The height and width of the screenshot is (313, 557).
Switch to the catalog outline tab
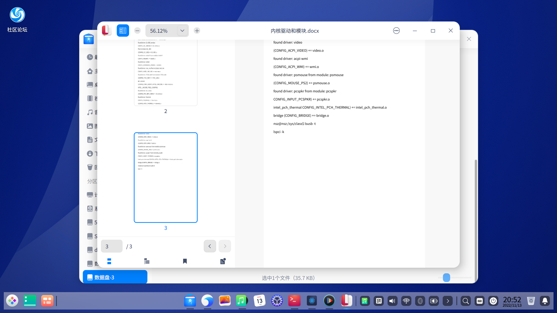pyautogui.click(x=147, y=261)
